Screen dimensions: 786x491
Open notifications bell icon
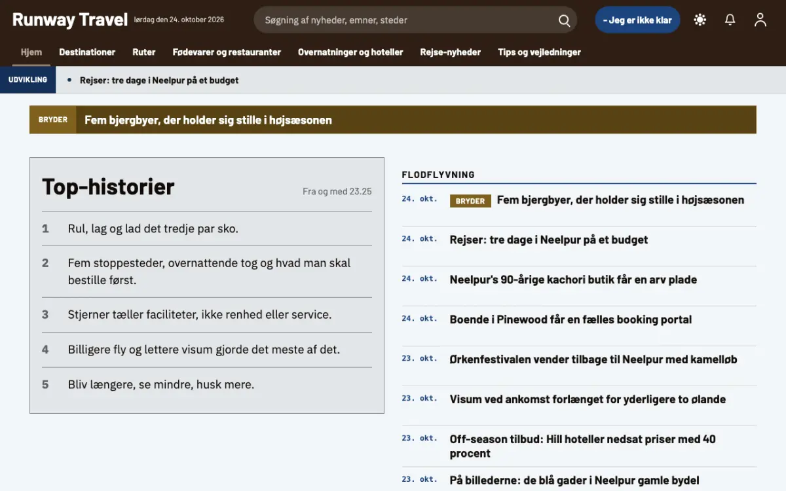(x=730, y=20)
